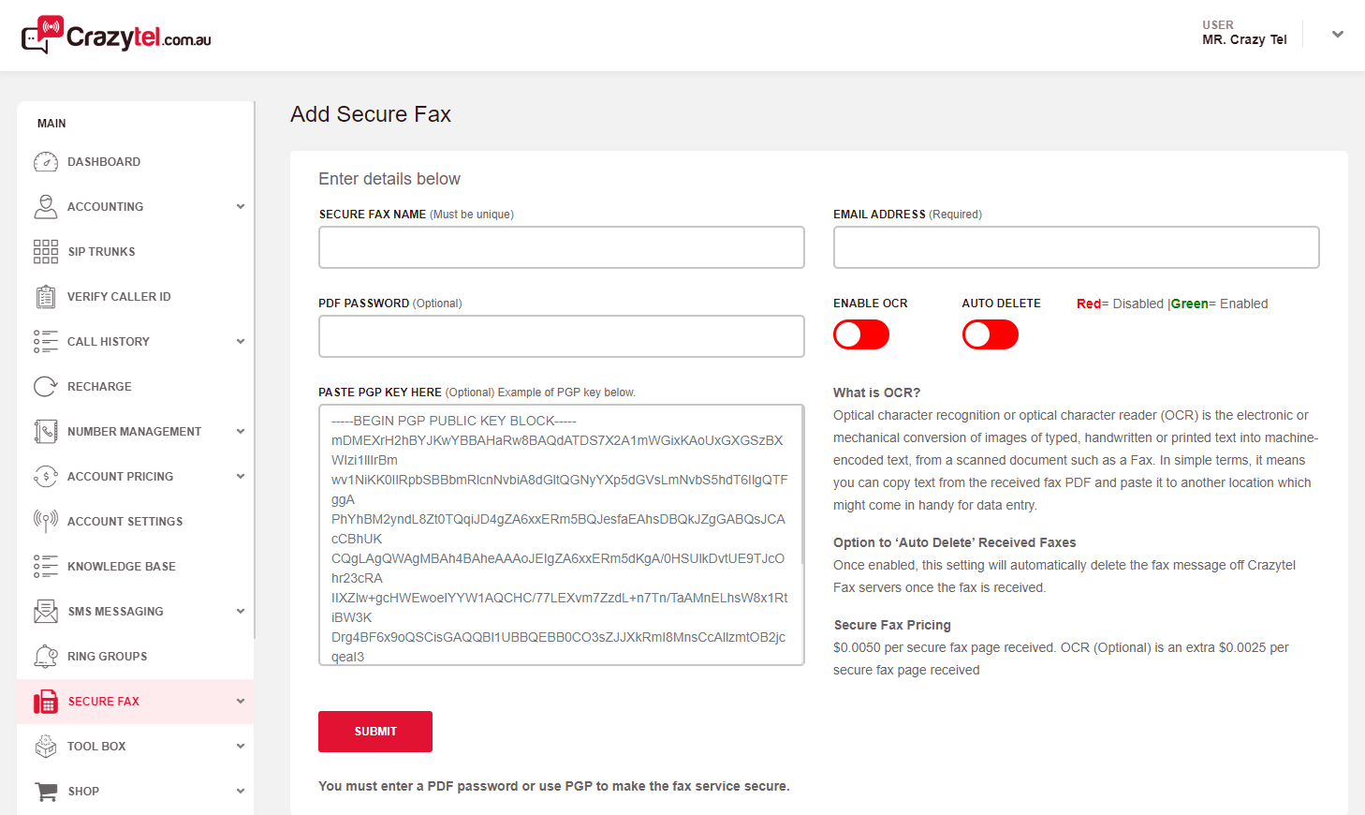Click the Verify Caller ID clipboard icon

click(46, 297)
